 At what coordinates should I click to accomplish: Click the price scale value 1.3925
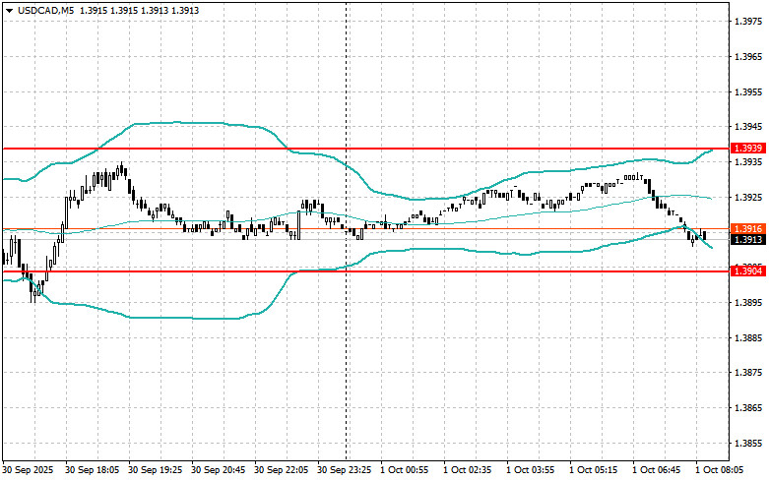[x=748, y=197]
